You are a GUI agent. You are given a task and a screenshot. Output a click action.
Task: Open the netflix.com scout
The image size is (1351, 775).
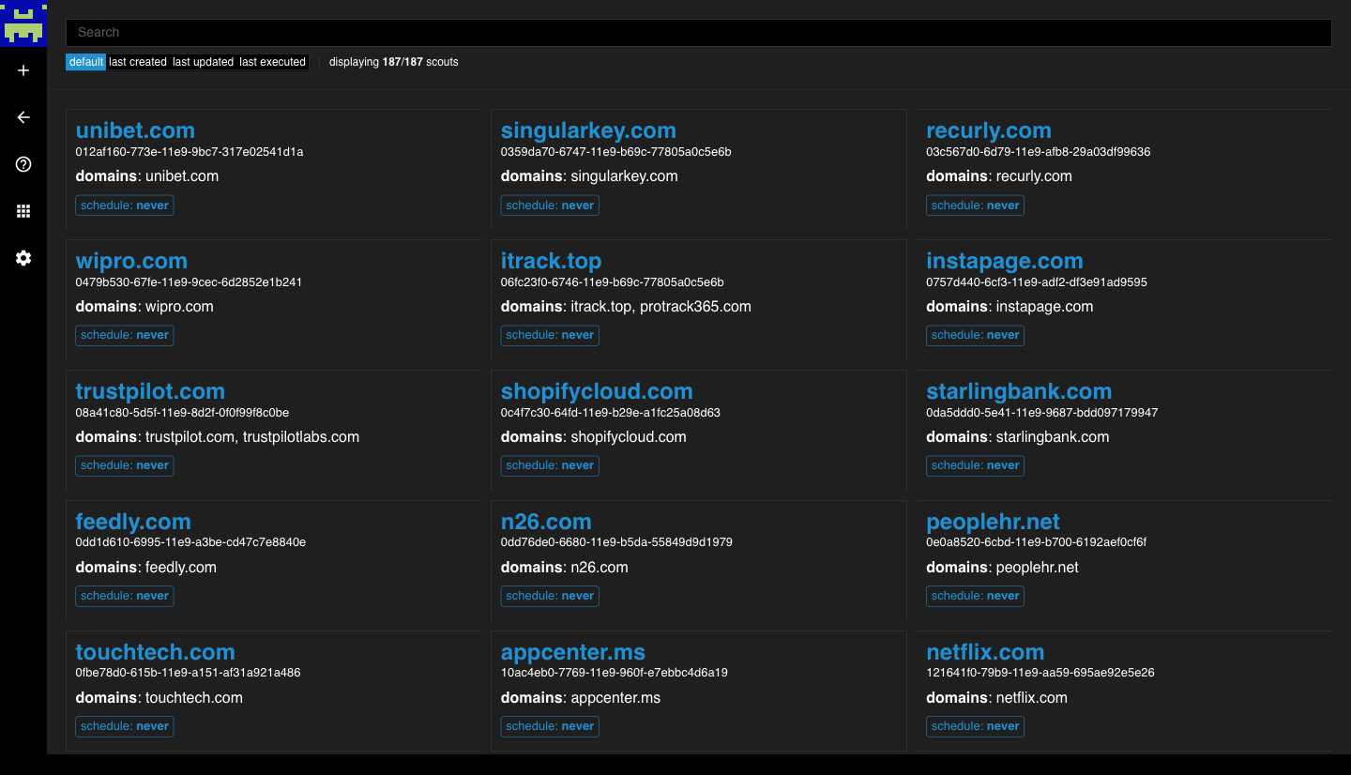click(x=985, y=652)
